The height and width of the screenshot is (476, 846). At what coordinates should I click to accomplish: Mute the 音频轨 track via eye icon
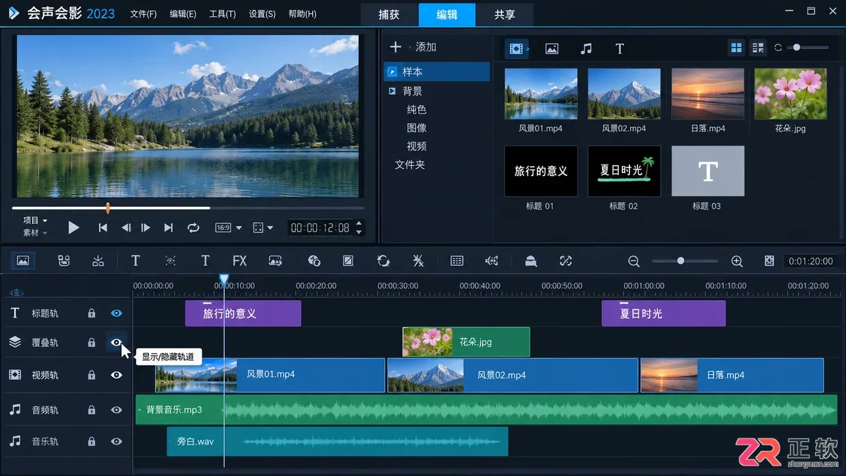[x=116, y=410]
